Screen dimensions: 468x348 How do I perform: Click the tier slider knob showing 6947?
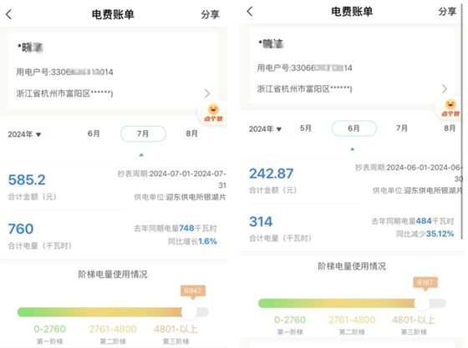point(190,312)
